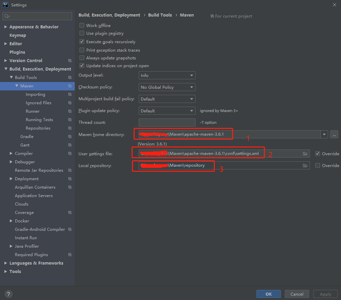The height and width of the screenshot is (300, 341).
Task: Click the project-level icon beside Arquillian Containers
Action: 70,187
